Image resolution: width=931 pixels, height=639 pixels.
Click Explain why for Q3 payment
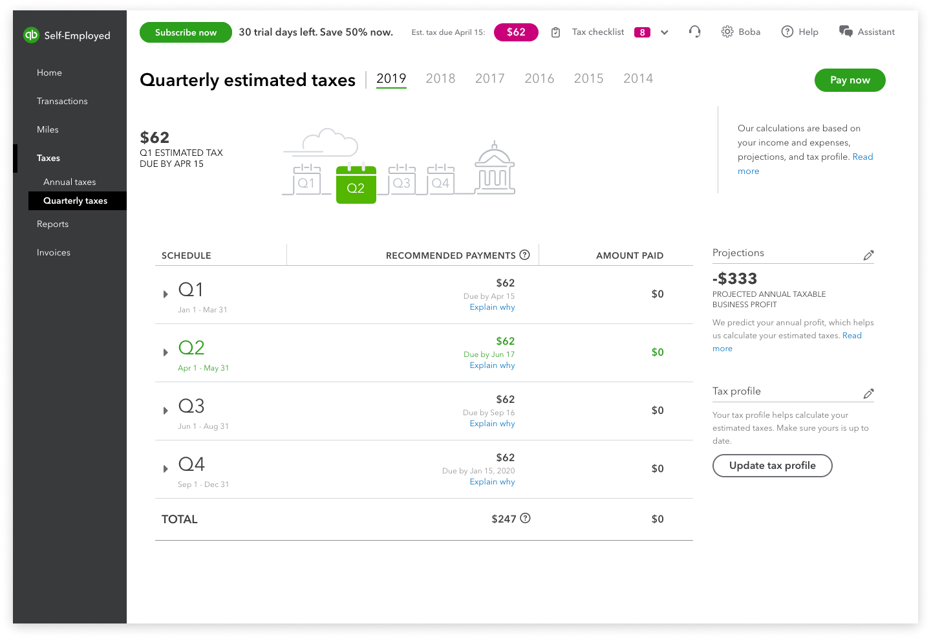[493, 424]
